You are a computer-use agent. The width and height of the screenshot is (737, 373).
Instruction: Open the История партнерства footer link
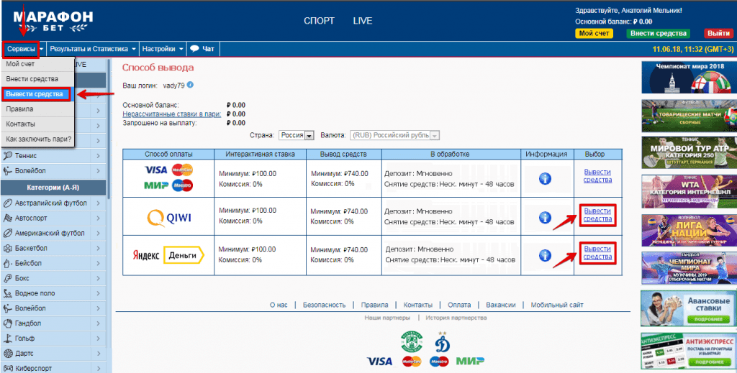[456, 318]
